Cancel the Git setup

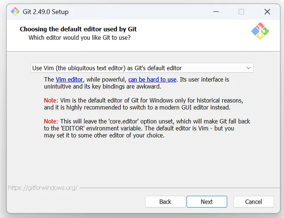253,202
